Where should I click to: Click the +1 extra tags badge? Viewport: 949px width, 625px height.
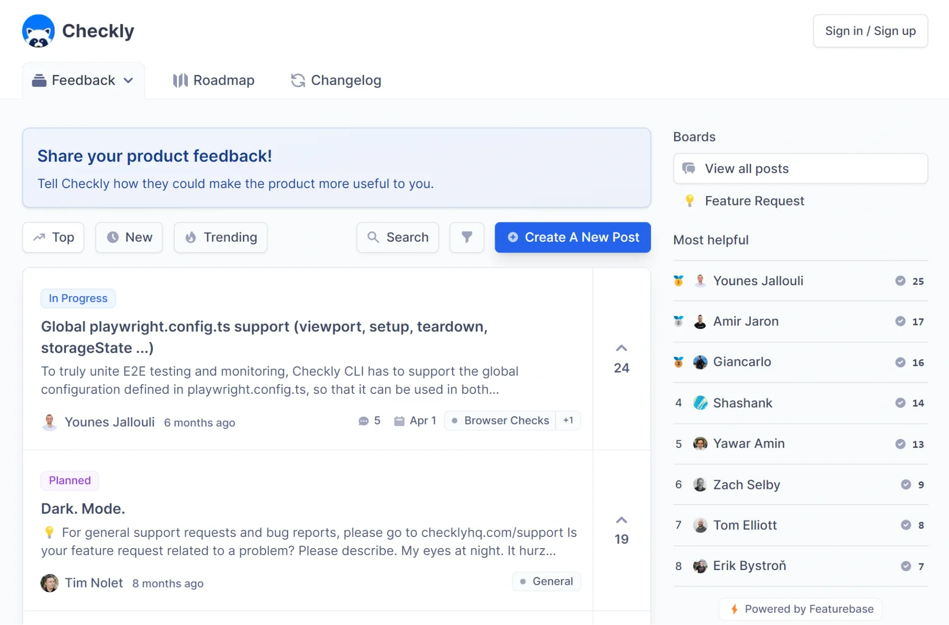[568, 421]
